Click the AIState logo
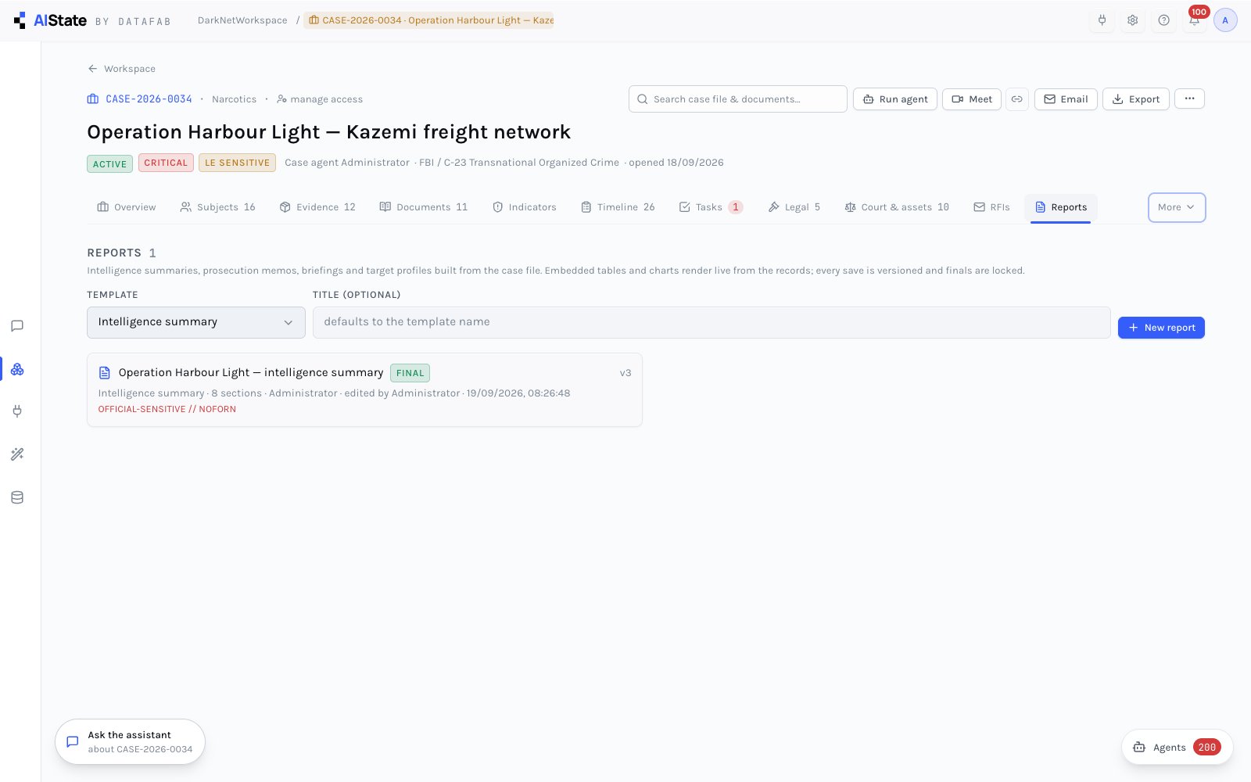1251x782 pixels. [x=50, y=20]
